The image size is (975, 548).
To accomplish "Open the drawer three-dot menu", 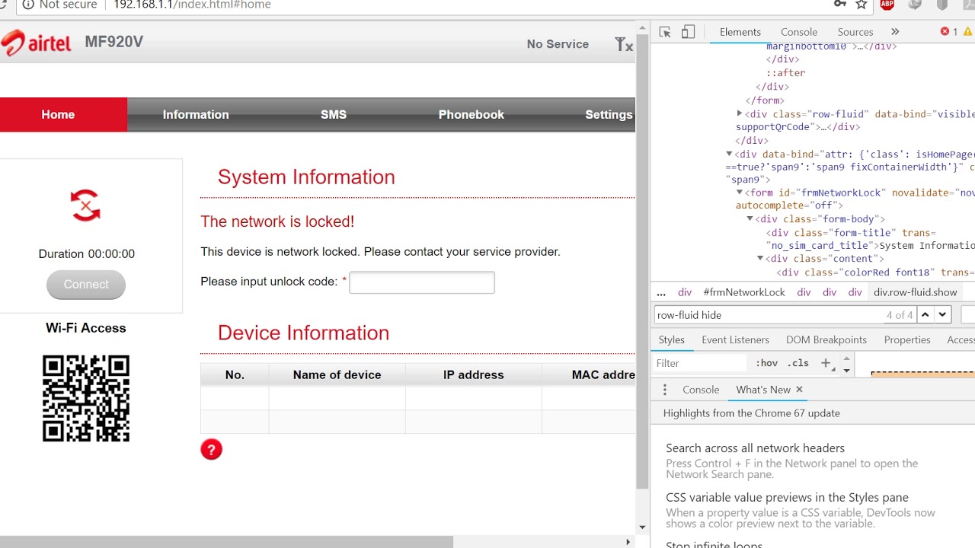I will point(664,390).
